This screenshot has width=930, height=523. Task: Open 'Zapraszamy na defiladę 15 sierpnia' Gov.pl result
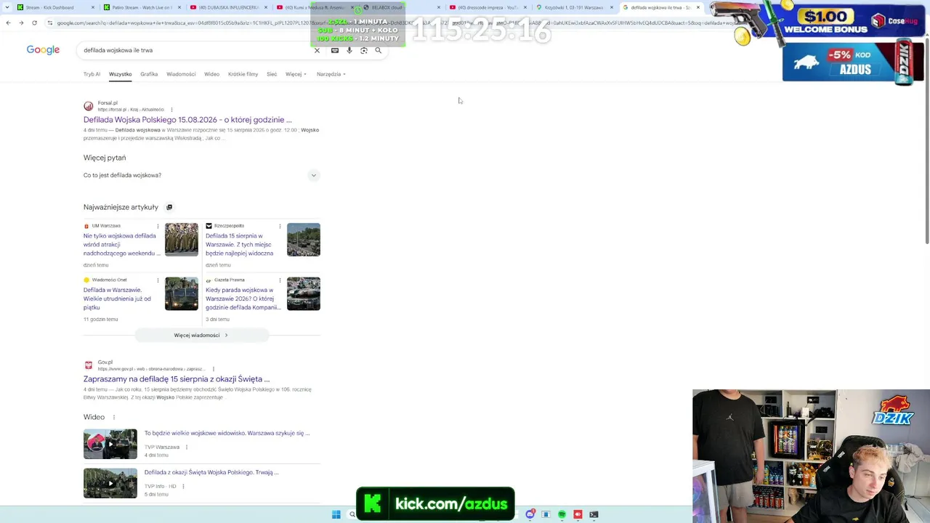click(x=177, y=379)
